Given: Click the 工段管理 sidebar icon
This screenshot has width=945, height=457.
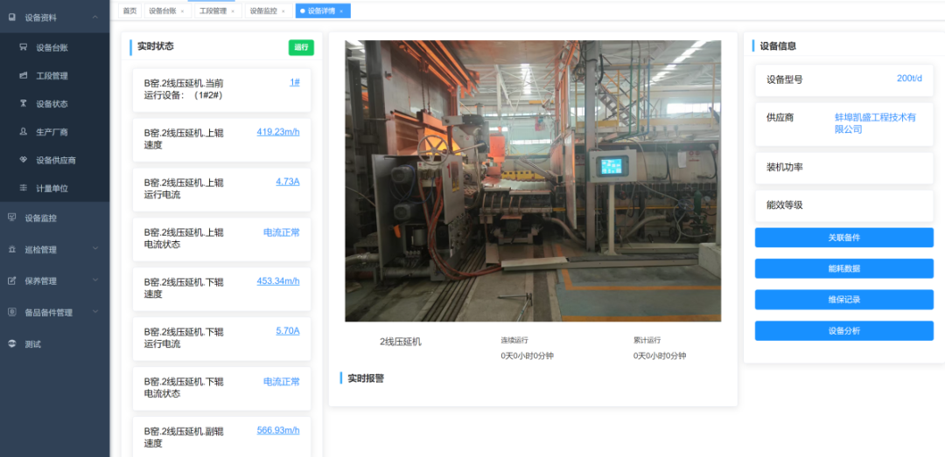Looking at the screenshot, I should (24, 76).
